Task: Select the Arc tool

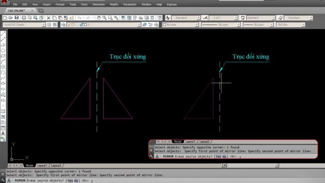Action: click(3, 62)
